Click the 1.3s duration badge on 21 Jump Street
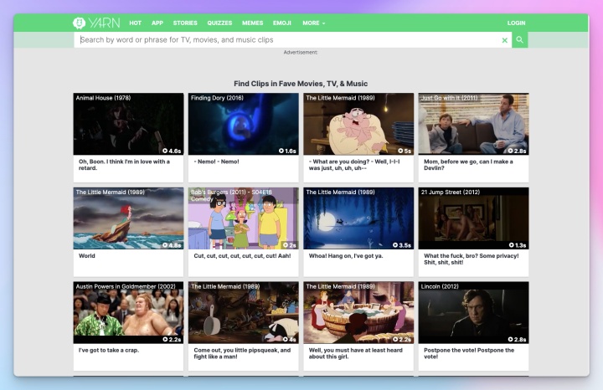Image resolution: width=603 pixels, height=390 pixels. pos(518,245)
